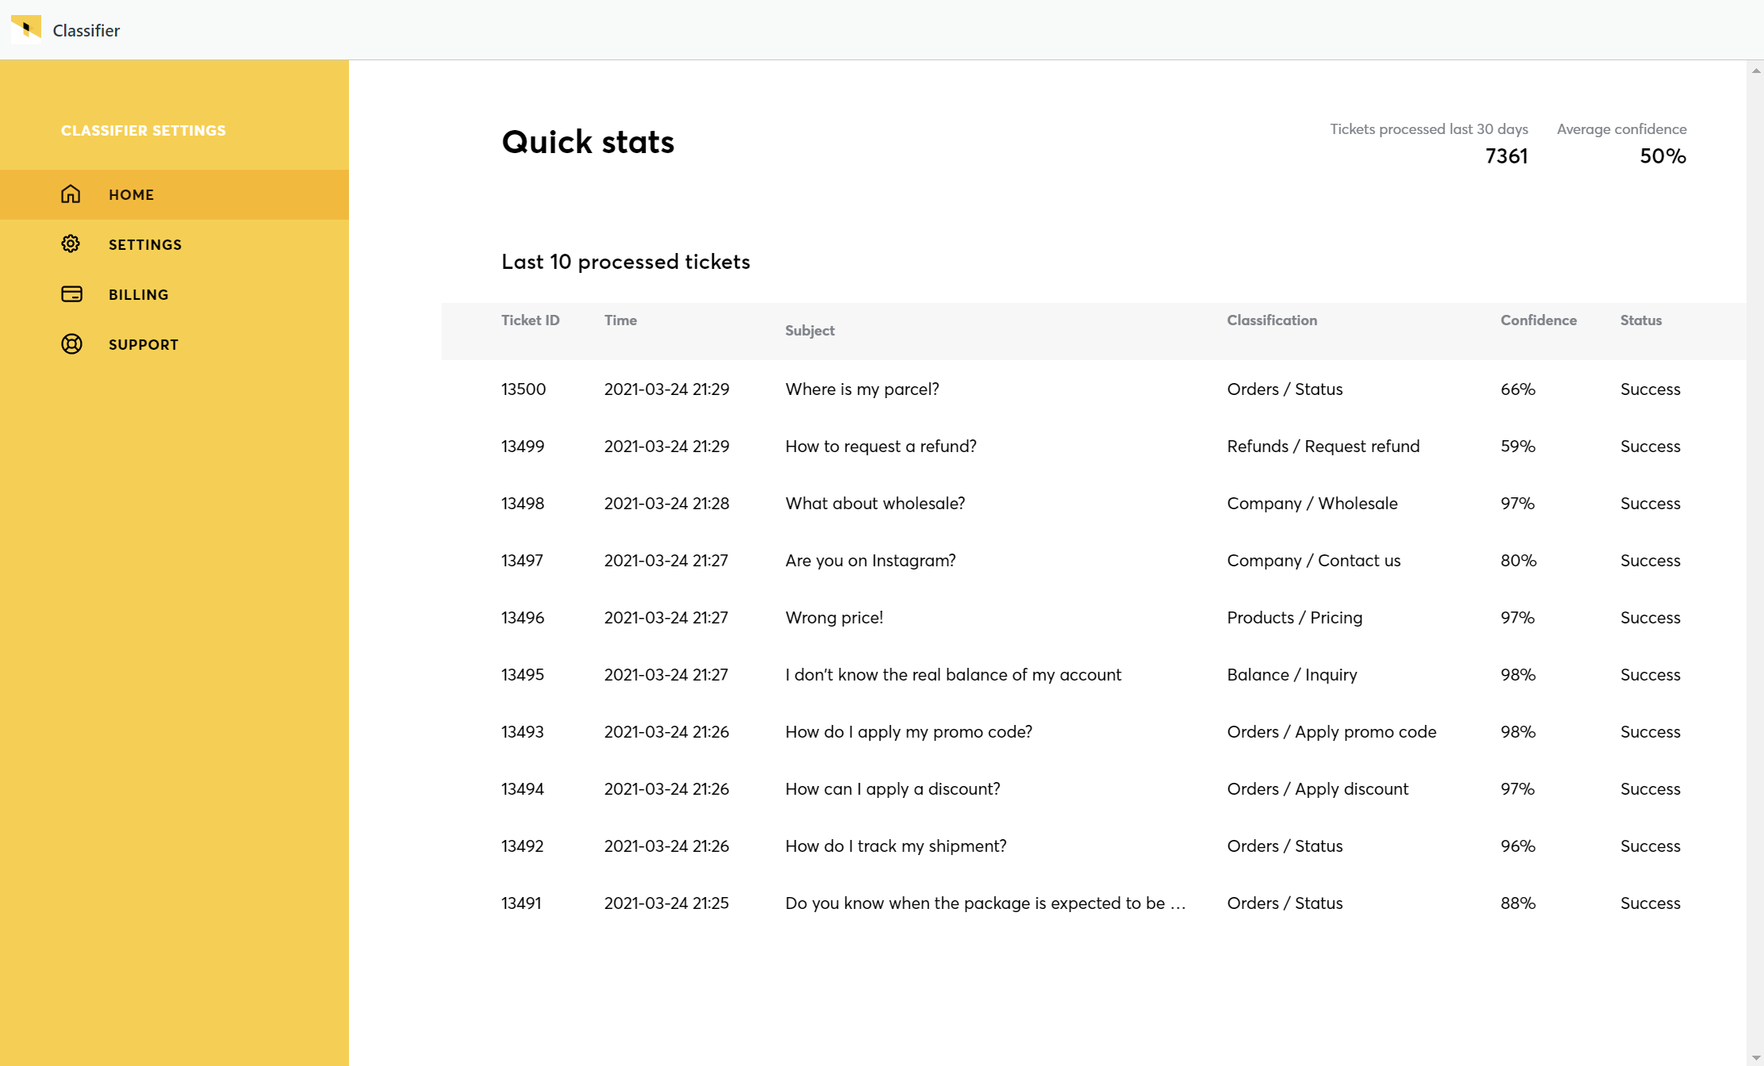The image size is (1764, 1066).
Task: Click the scrollbar down arrow
Action: click(x=1756, y=1058)
